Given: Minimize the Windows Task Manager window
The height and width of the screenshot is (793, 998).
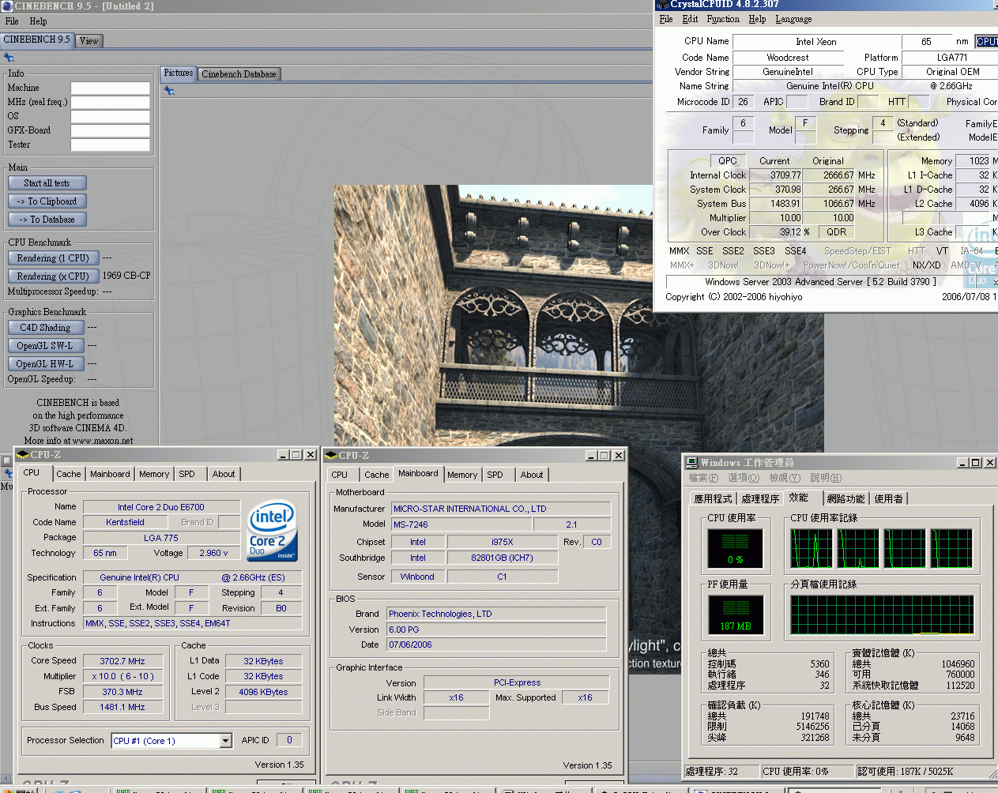Looking at the screenshot, I should (962, 462).
